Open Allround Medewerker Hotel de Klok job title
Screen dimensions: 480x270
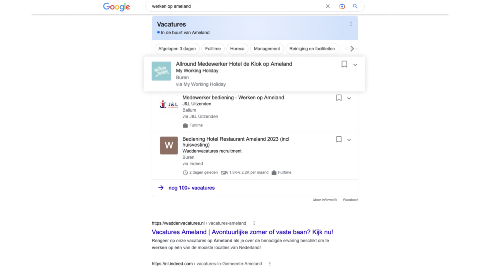234,64
